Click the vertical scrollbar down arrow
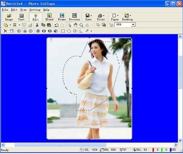The width and height of the screenshot is (183, 154). pyautogui.click(x=180, y=141)
